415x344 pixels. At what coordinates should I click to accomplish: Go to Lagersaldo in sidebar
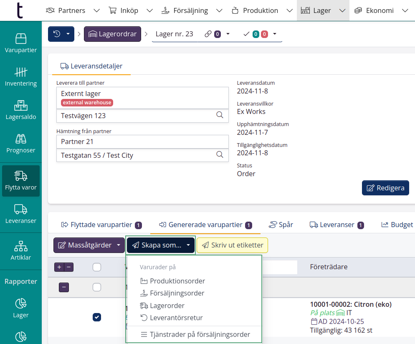point(21,110)
